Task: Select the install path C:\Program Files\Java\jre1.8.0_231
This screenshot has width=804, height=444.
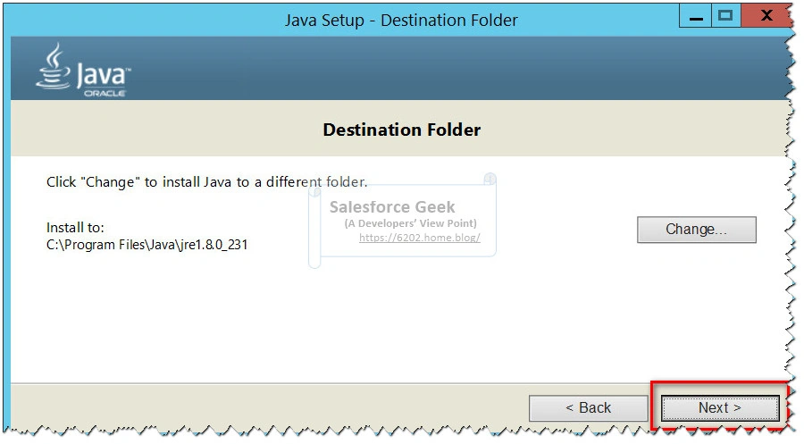Action: [147, 245]
